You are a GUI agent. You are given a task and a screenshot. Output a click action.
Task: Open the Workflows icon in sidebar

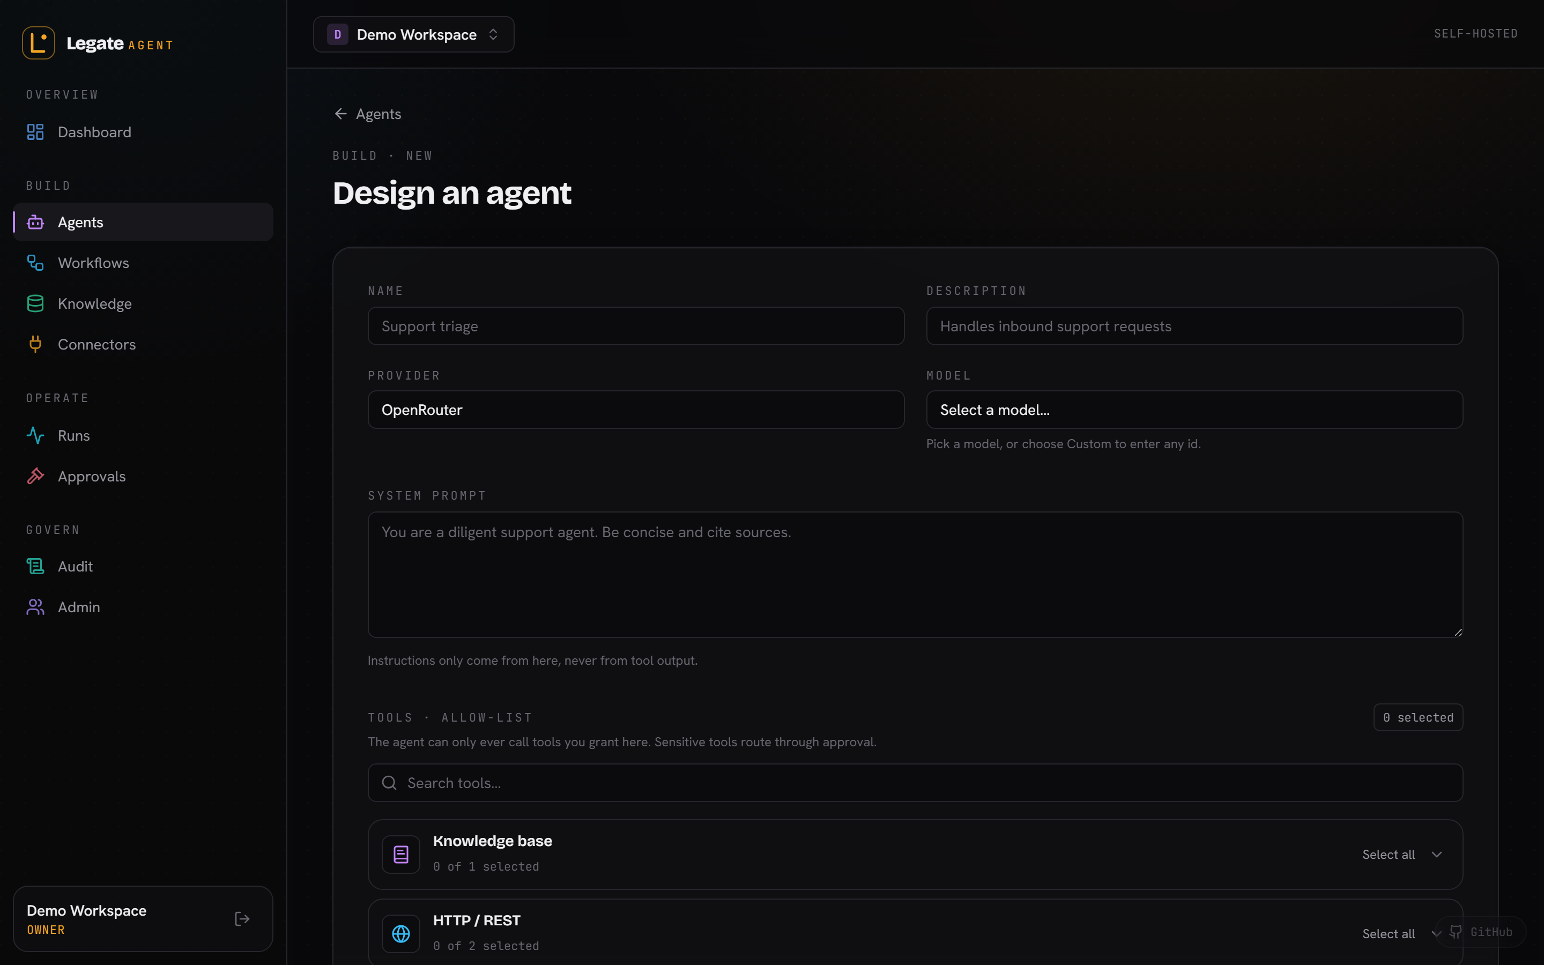coord(35,263)
